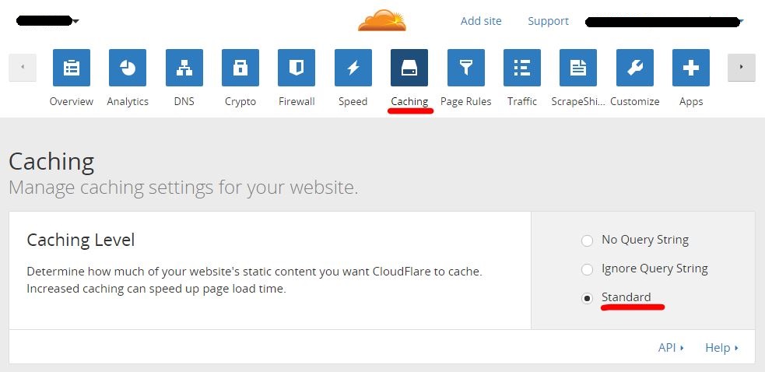Click the Support link
The height and width of the screenshot is (372, 765).
549,21
